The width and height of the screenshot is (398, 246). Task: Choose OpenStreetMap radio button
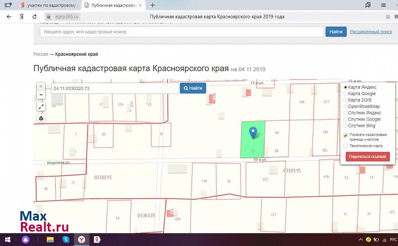coord(346,107)
